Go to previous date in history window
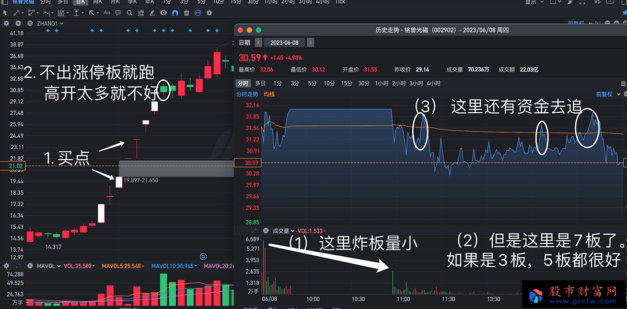This screenshot has height=309, width=627. 258,43
